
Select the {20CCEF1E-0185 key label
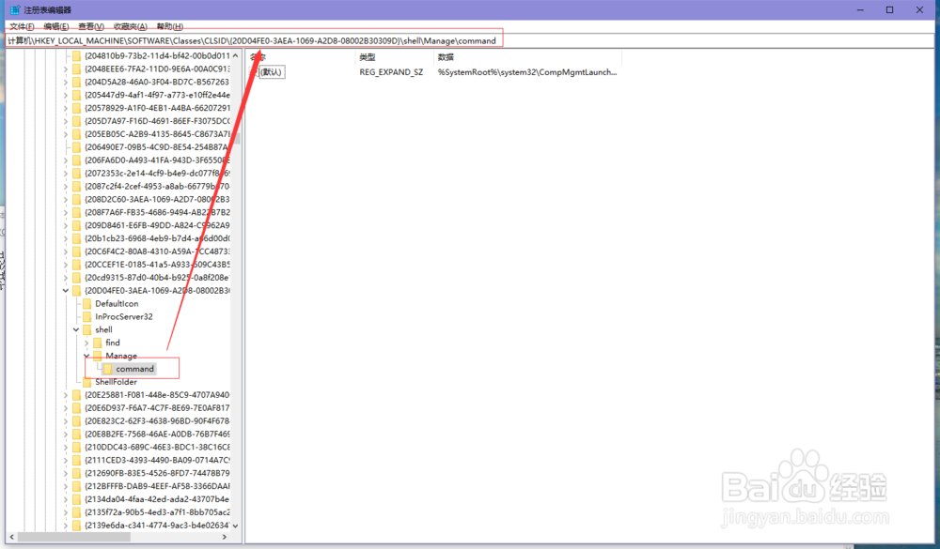pos(157,265)
